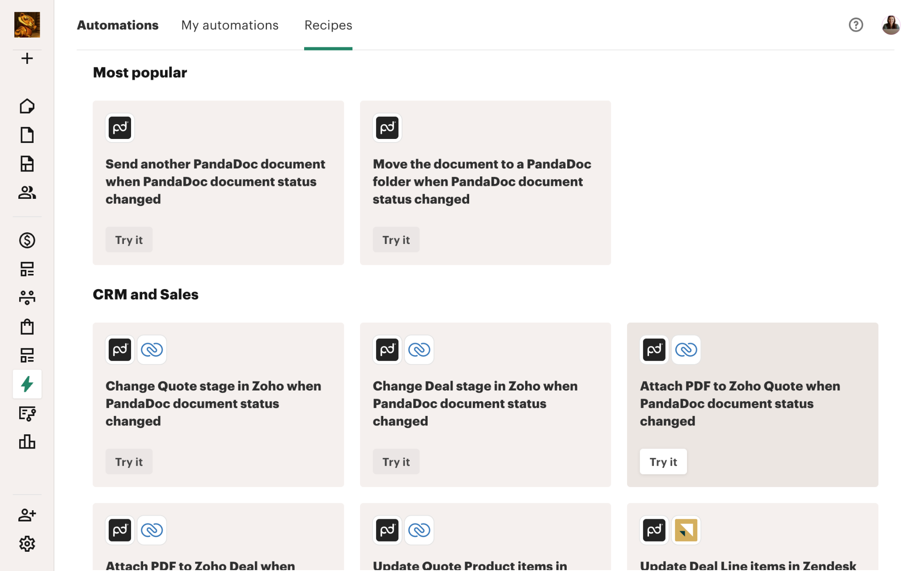Open the Home icon in sidebar
The image size is (916, 571).
coord(27,106)
